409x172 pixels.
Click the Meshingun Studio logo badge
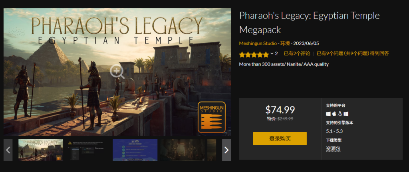point(212,117)
